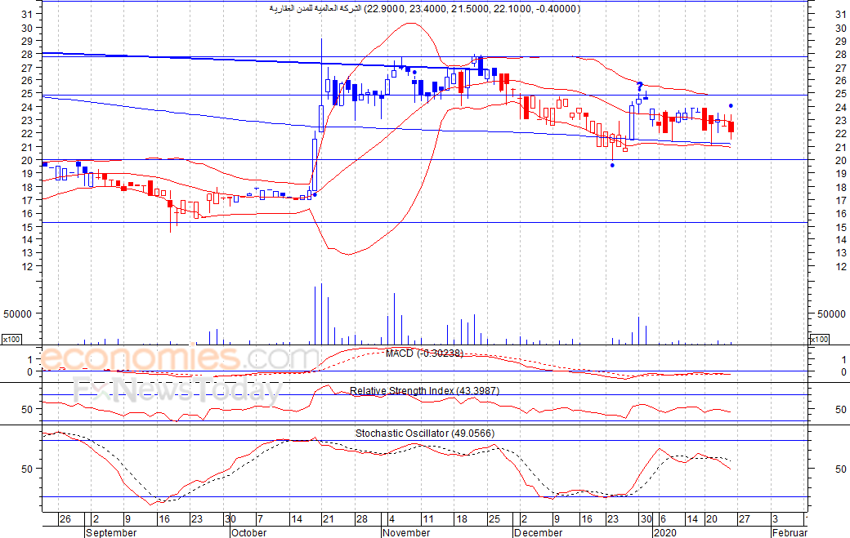
Task: Click the price 31 on left axis
Action: tap(27, 15)
